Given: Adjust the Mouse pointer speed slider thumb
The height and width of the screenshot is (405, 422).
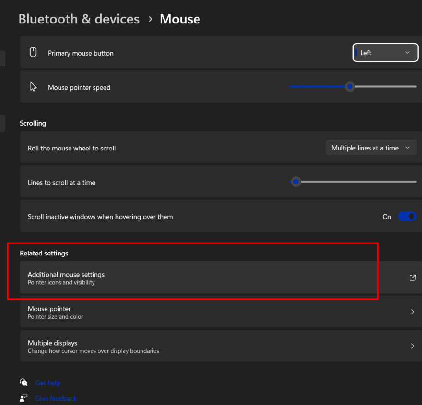Looking at the screenshot, I should coord(350,87).
